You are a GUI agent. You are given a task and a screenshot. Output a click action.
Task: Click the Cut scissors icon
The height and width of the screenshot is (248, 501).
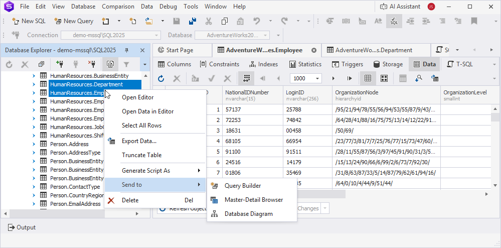(x=208, y=21)
